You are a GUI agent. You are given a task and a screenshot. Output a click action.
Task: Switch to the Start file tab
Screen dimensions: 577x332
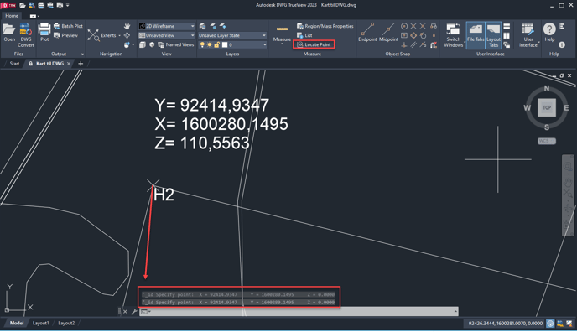pos(14,64)
